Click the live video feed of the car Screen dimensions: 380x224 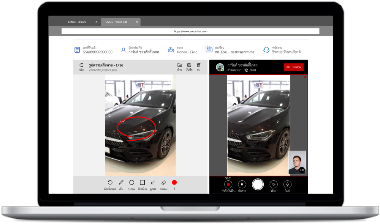(x=258, y=125)
